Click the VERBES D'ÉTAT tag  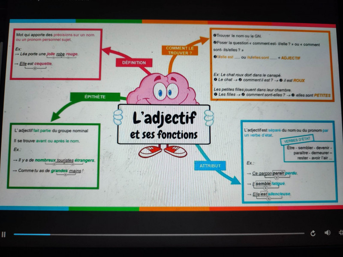tap(297, 140)
